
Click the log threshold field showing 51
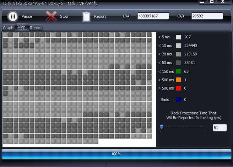(x=220, y=128)
